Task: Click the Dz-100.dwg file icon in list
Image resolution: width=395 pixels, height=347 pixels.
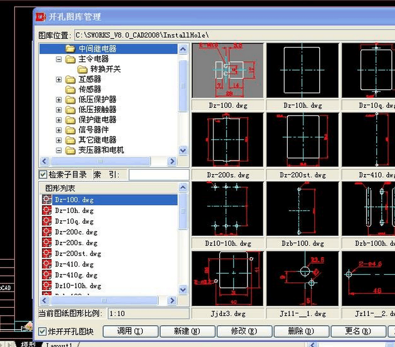Action: [47, 200]
